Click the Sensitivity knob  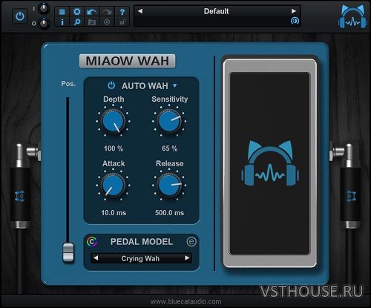[169, 121]
